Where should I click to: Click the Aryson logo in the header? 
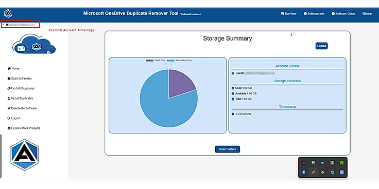pyautogui.click(x=8, y=13)
